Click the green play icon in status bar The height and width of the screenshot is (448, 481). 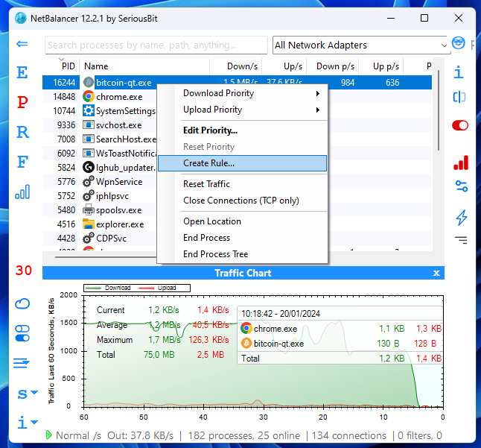(49, 435)
